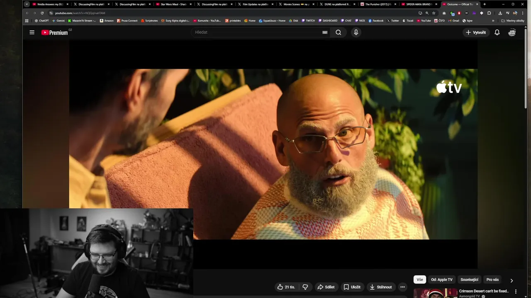The width and height of the screenshot is (531, 298).
Task: Open the DASHBOARD bookmark
Action: pos(328,21)
